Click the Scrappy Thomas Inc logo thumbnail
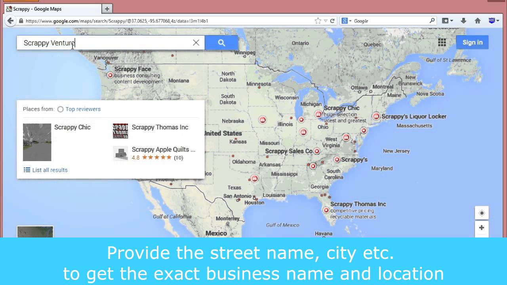The height and width of the screenshot is (285, 507). click(120, 131)
